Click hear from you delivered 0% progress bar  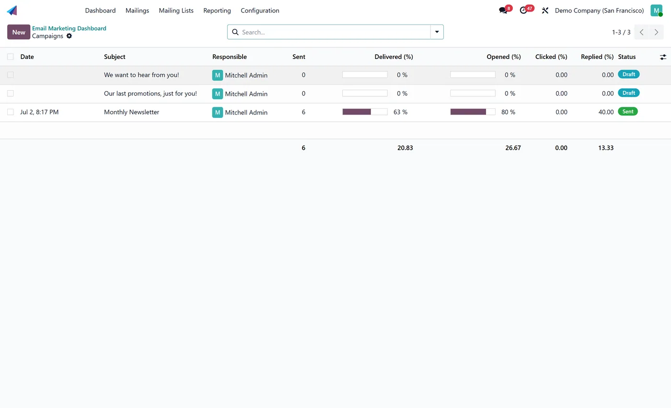click(365, 75)
